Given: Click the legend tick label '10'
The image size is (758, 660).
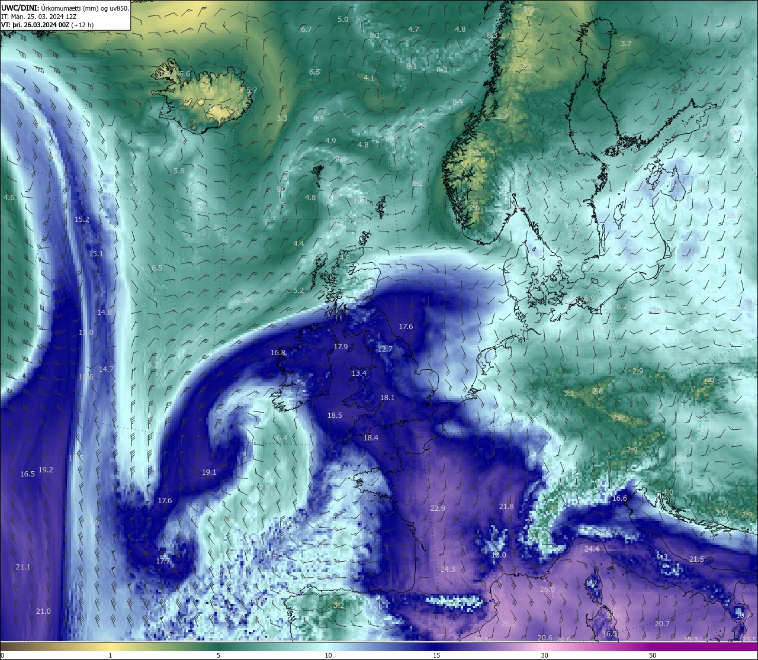Looking at the screenshot, I should click(328, 655).
